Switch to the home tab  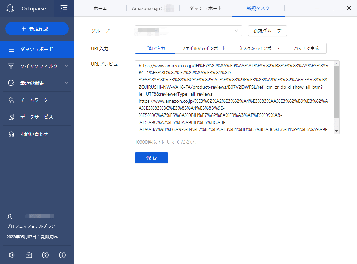[100, 8]
